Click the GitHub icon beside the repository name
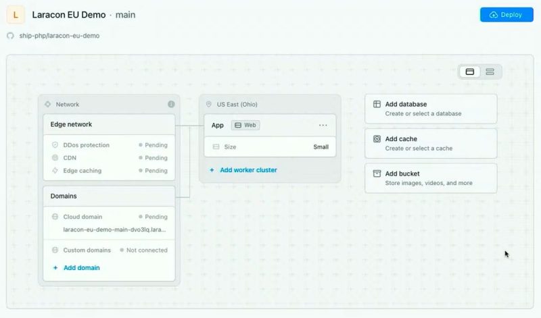 point(10,35)
